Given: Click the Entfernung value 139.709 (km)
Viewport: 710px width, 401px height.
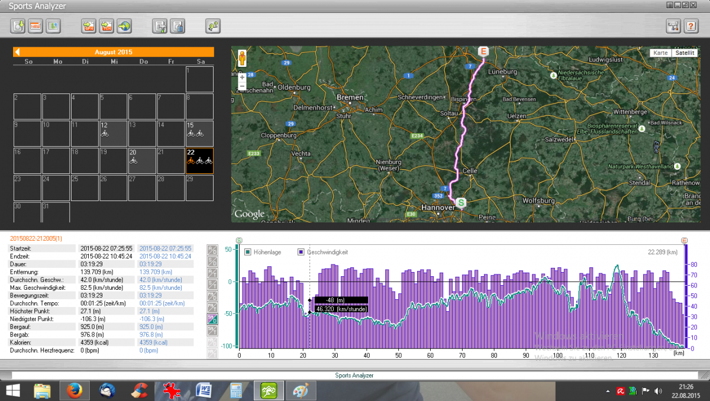Looking at the screenshot, I should (97, 272).
